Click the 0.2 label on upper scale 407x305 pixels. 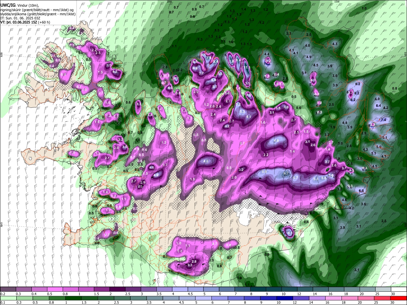(x=3, y=294)
